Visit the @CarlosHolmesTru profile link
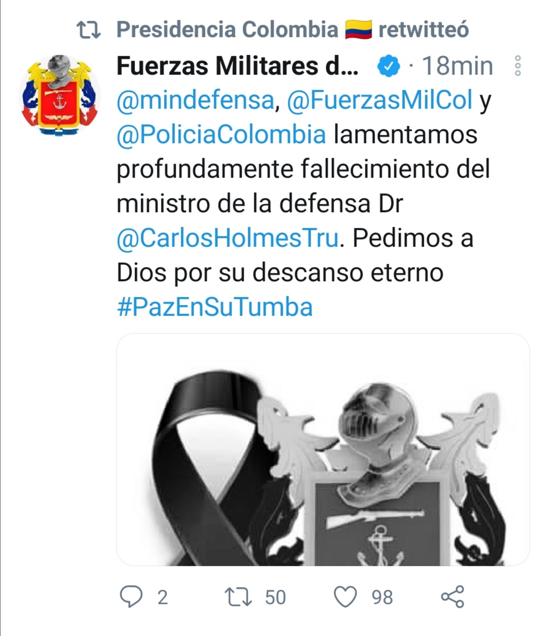 tap(227, 238)
